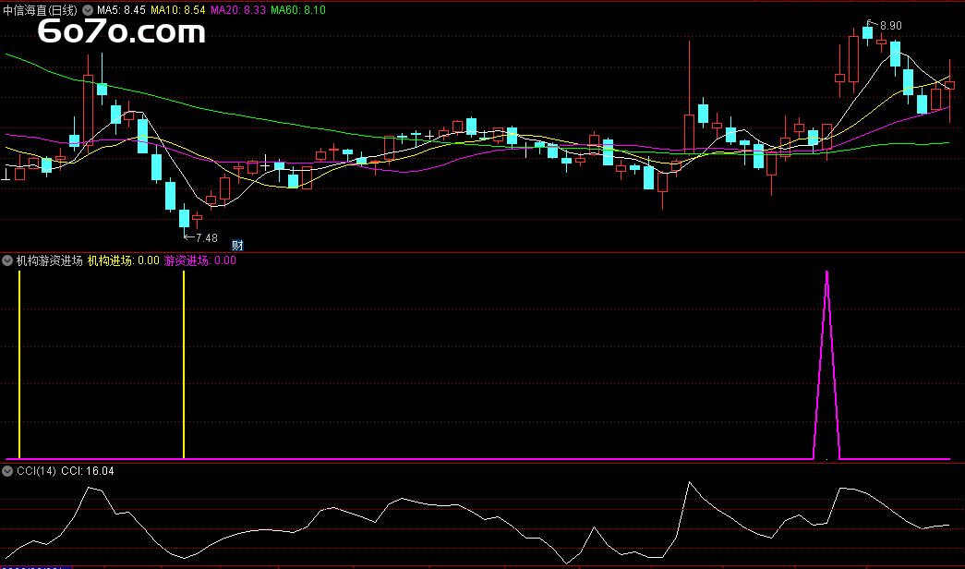Select the candlestick at the 7.48 low
965x569 pixels.
point(184,219)
